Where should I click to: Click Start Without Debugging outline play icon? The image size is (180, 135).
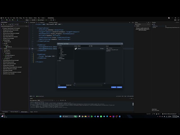pyautogui.click(x=46, y=20)
